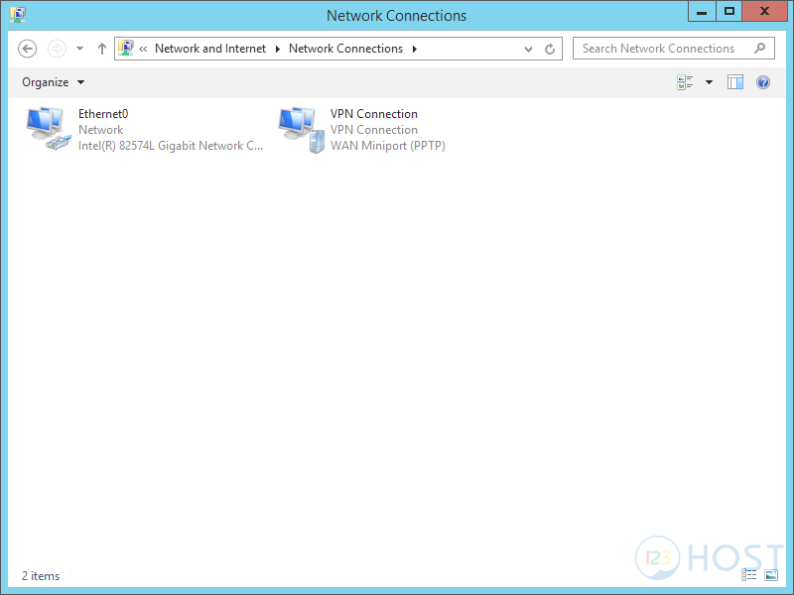
Task: Close the Network Connections window
Action: coord(765,12)
